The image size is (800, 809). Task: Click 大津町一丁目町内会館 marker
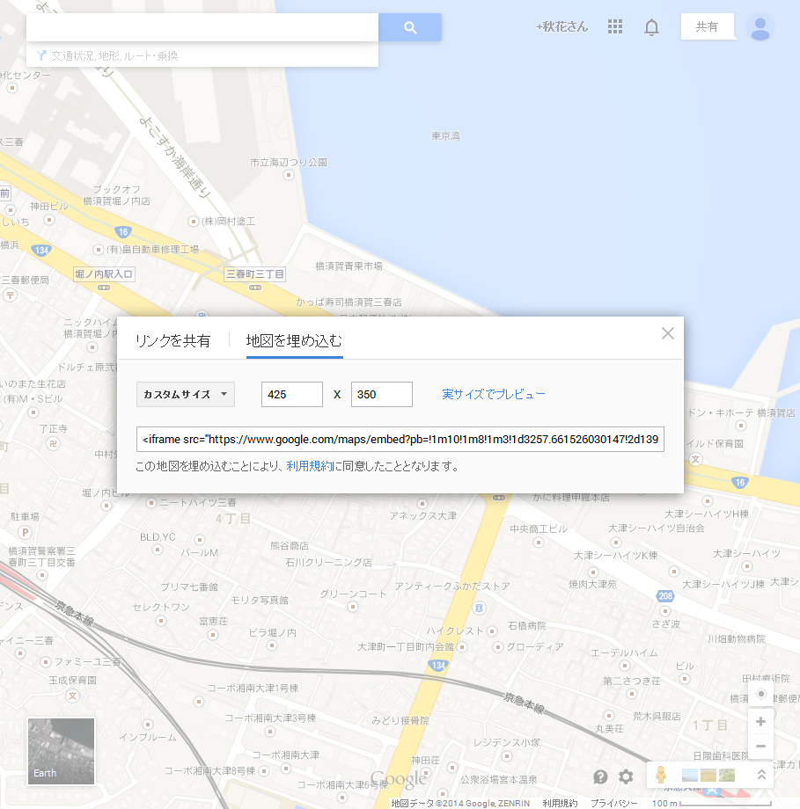462,647
